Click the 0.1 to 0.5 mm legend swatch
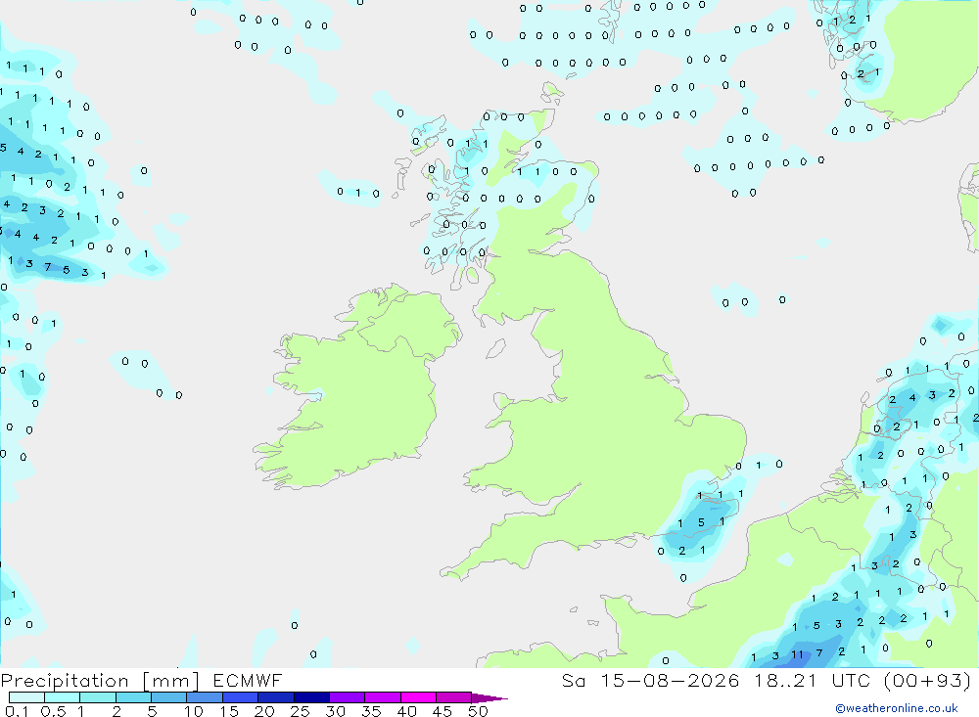 26,697
